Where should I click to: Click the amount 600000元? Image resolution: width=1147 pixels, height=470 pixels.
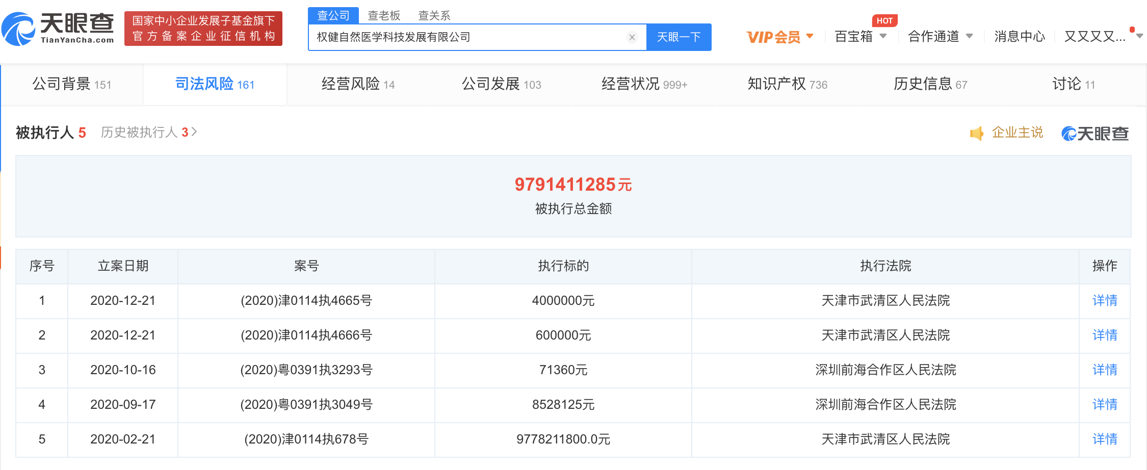pyautogui.click(x=563, y=335)
